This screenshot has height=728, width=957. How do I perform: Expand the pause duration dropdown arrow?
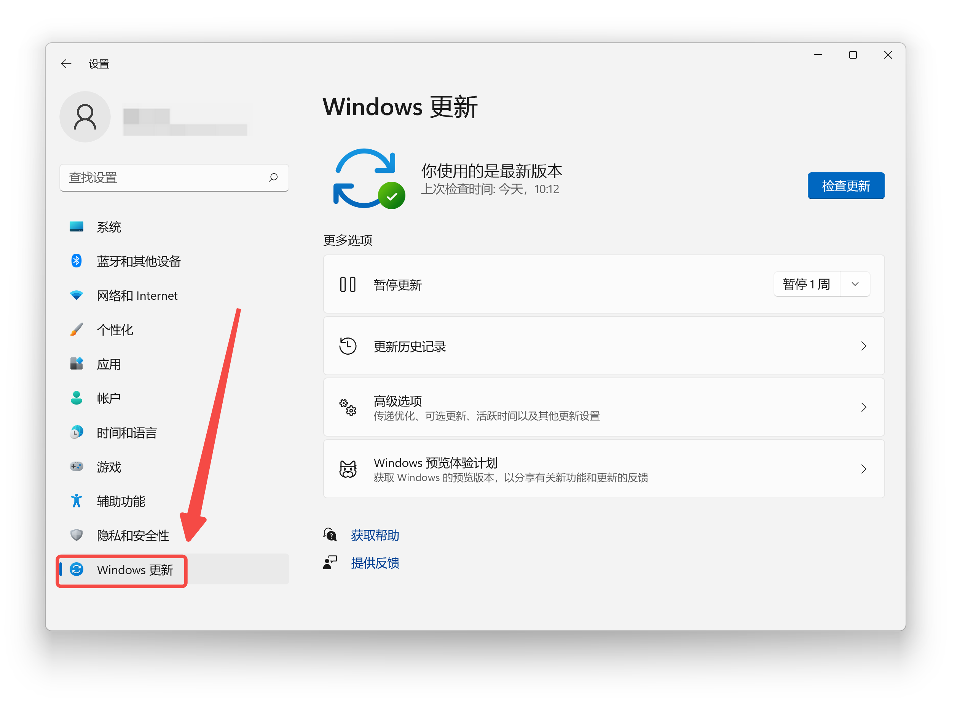(x=855, y=284)
